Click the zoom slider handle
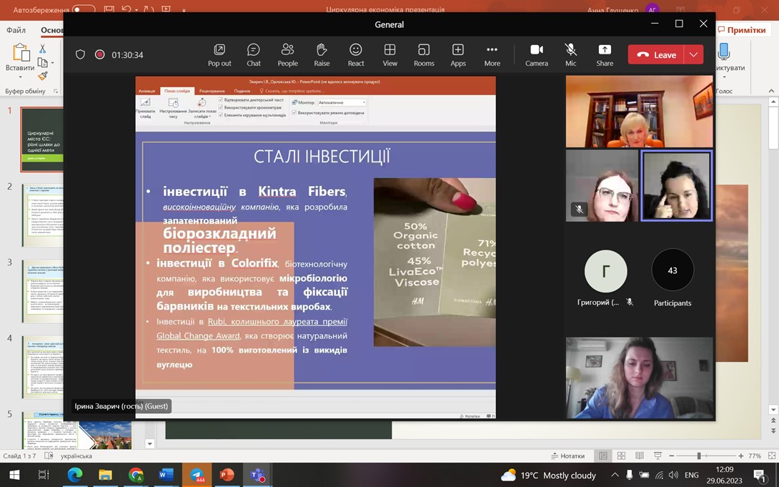This screenshot has height=487, width=779. [698, 456]
